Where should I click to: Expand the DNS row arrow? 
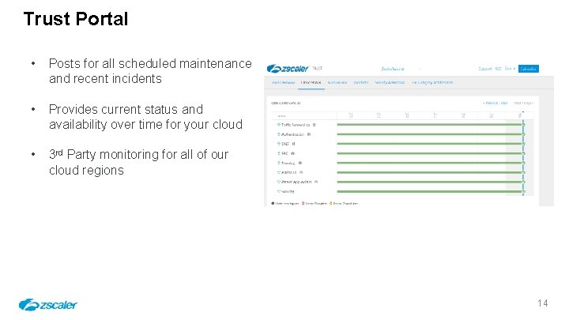click(x=279, y=144)
